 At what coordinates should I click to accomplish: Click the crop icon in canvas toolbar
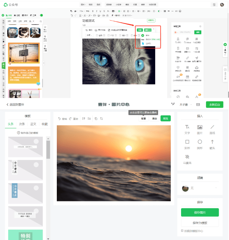(102, 119)
